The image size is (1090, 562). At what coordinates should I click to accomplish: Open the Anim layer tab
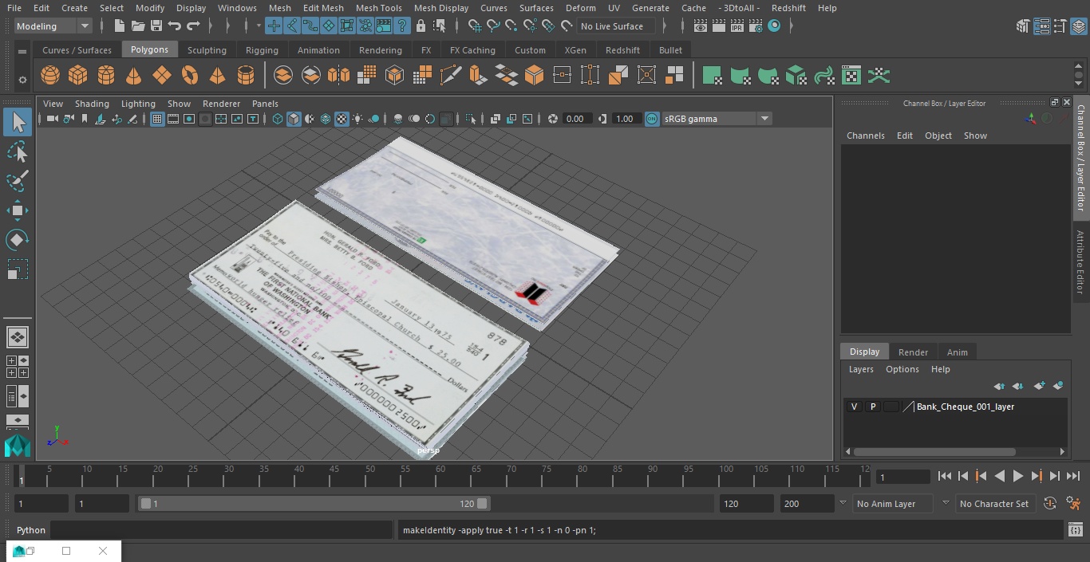coord(957,352)
